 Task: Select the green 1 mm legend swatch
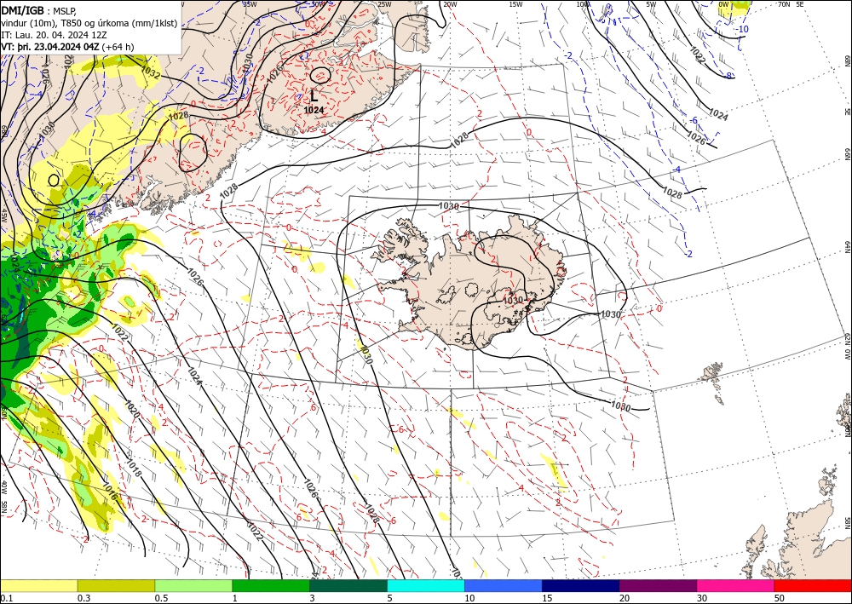point(271,585)
